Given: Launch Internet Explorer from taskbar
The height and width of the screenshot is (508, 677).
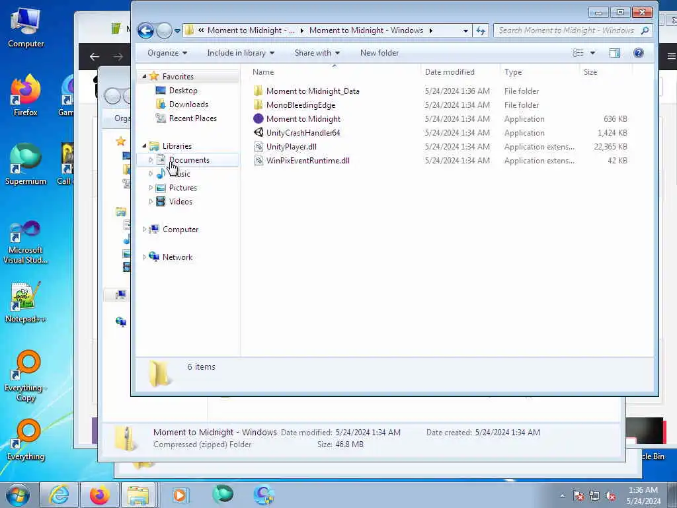Looking at the screenshot, I should click(59, 495).
